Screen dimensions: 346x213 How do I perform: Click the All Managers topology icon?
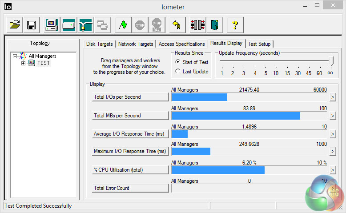[x=23, y=56]
